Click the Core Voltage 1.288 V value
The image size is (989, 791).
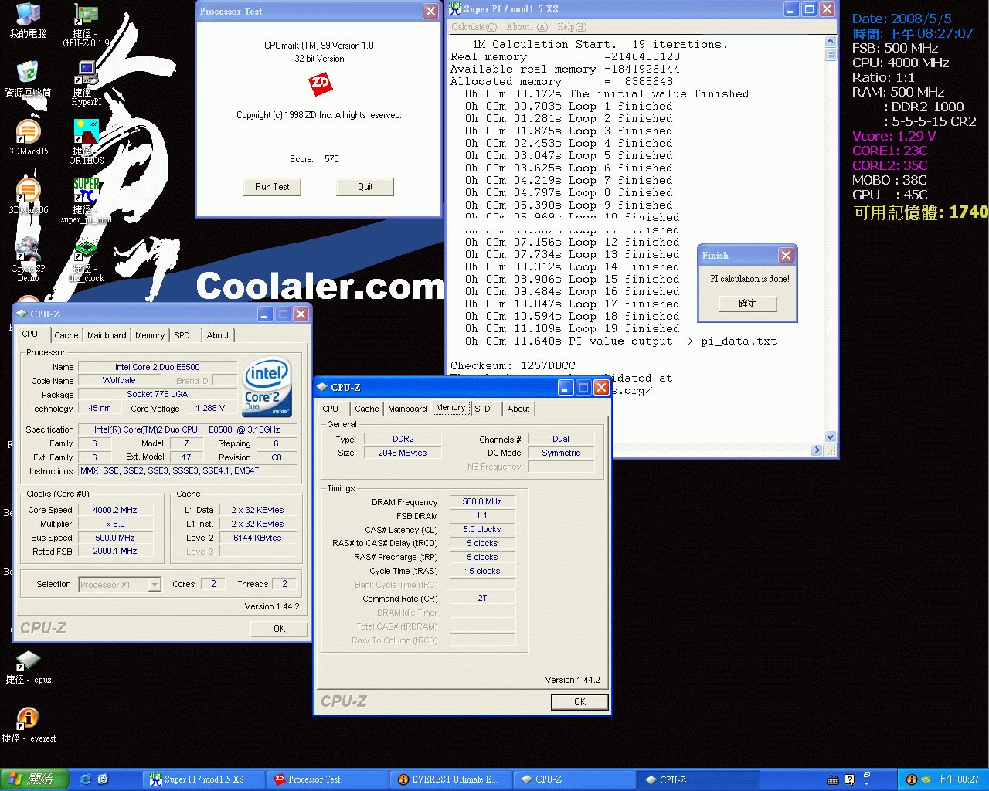tap(210, 408)
